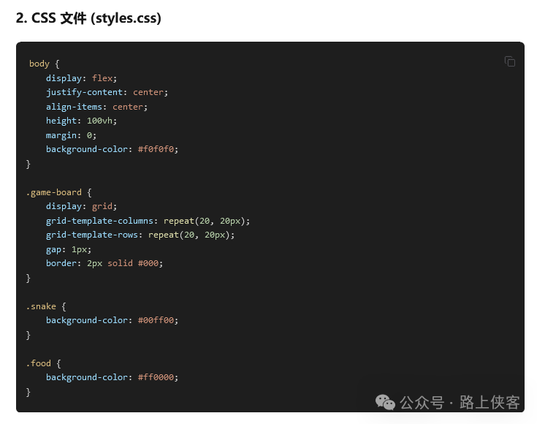Copy the code block with copy icon
This screenshot has width=537, height=424.
pos(510,61)
